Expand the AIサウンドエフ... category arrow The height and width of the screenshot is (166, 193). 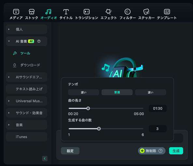[9, 77]
